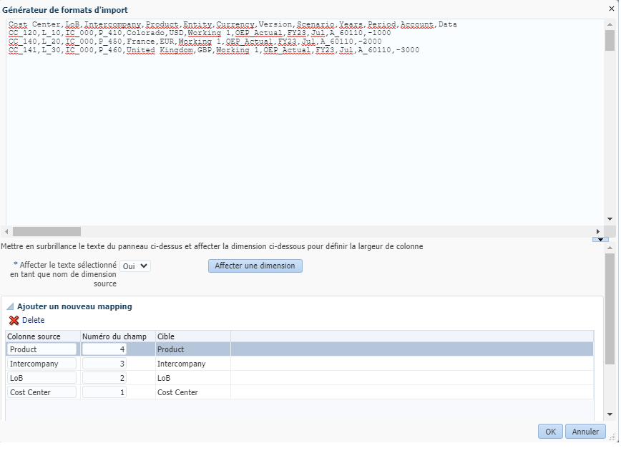This screenshot has height=461, width=621.
Task: Click field number 1 input
Action: coord(104,392)
